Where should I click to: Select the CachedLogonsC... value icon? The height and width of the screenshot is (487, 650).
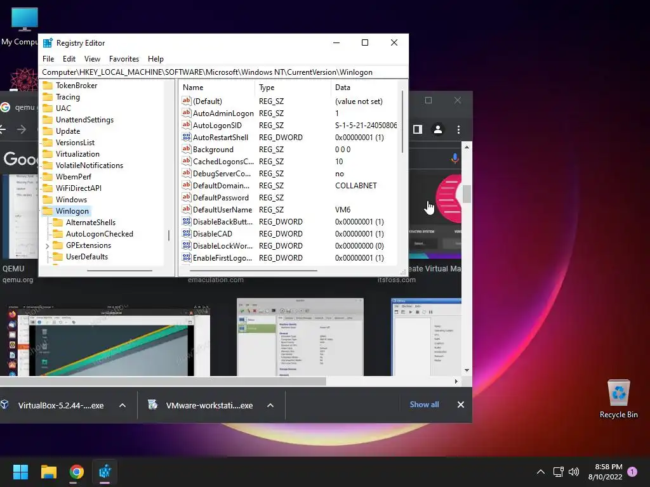pyautogui.click(x=187, y=160)
